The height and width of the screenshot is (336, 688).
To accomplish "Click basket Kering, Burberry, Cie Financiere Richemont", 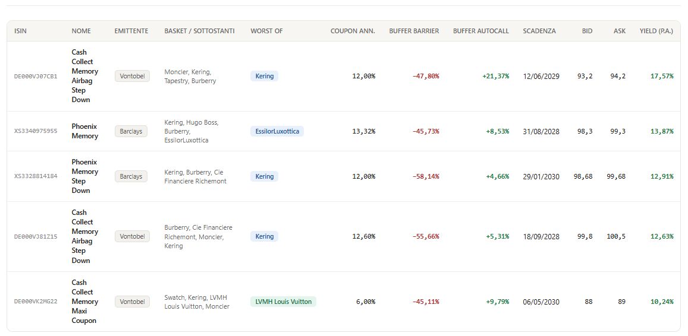I will [195, 176].
